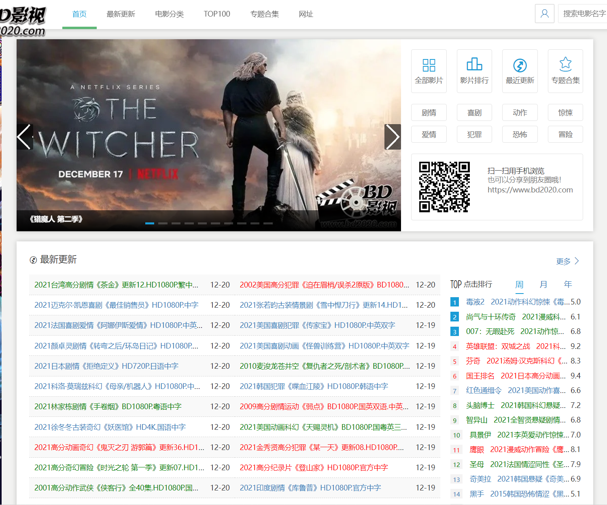Viewport: 607px width, 505px height.
Task: Open 《天赐灵机》 listing
Action: (323, 427)
